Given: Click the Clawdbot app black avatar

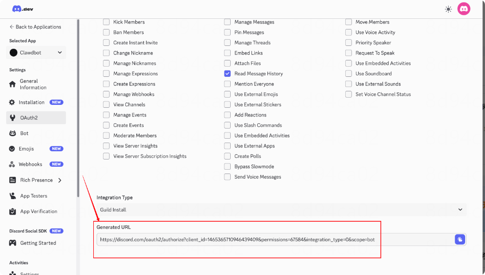Looking at the screenshot, I should [x=14, y=53].
